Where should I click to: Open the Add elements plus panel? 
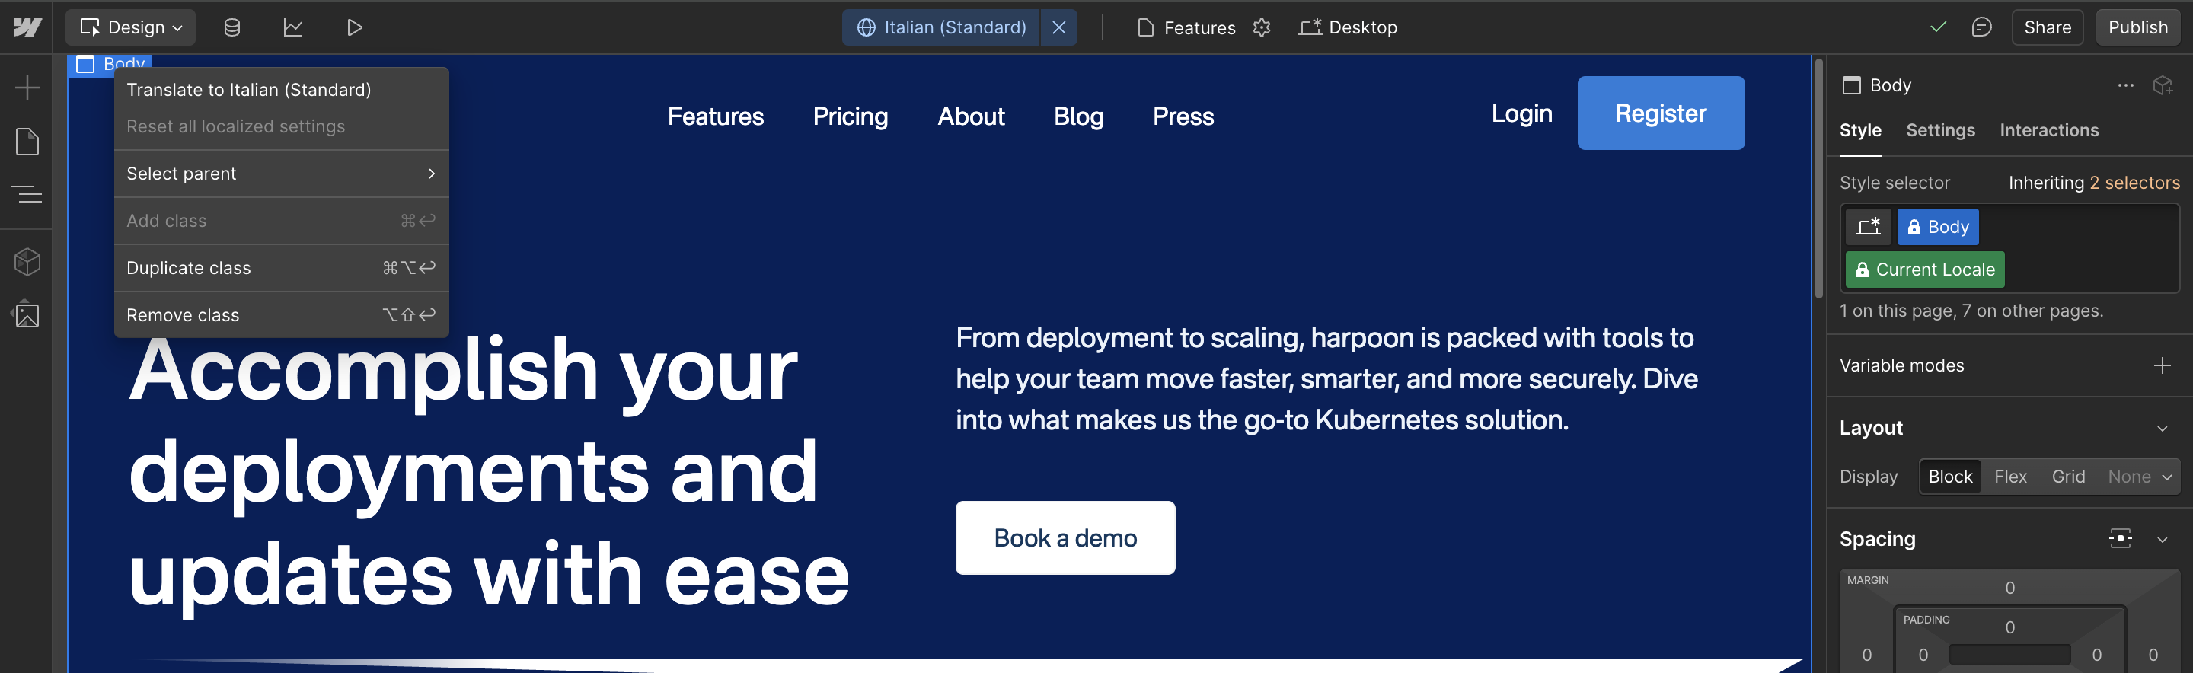point(27,87)
